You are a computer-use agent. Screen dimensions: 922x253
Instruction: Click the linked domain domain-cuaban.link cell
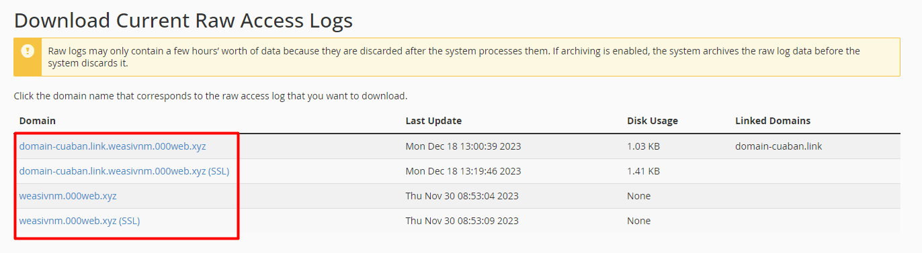click(778, 146)
